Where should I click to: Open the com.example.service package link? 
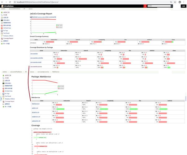click(x=36, y=67)
